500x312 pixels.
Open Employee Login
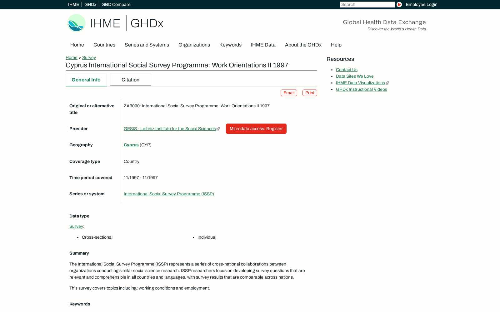[x=422, y=5]
